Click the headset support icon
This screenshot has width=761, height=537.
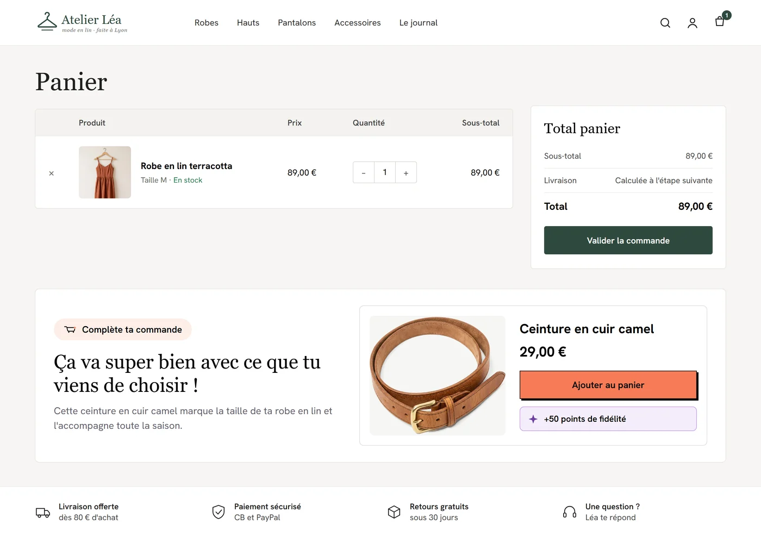pos(570,512)
